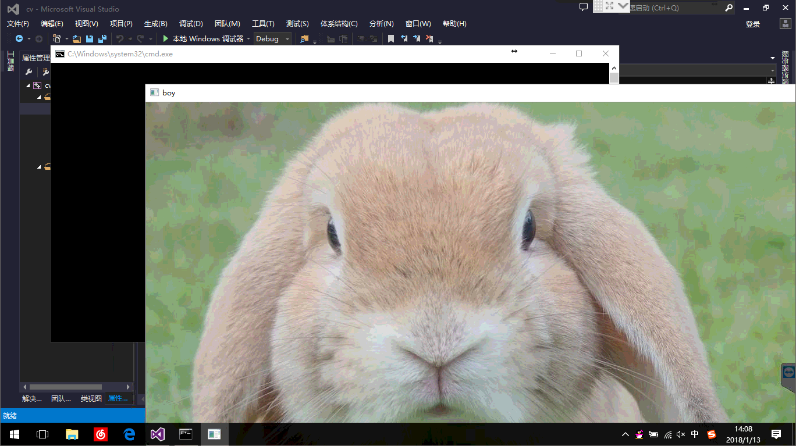Click the Navigate Backward arrow icon
The height and width of the screenshot is (446, 796).
point(19,38)
